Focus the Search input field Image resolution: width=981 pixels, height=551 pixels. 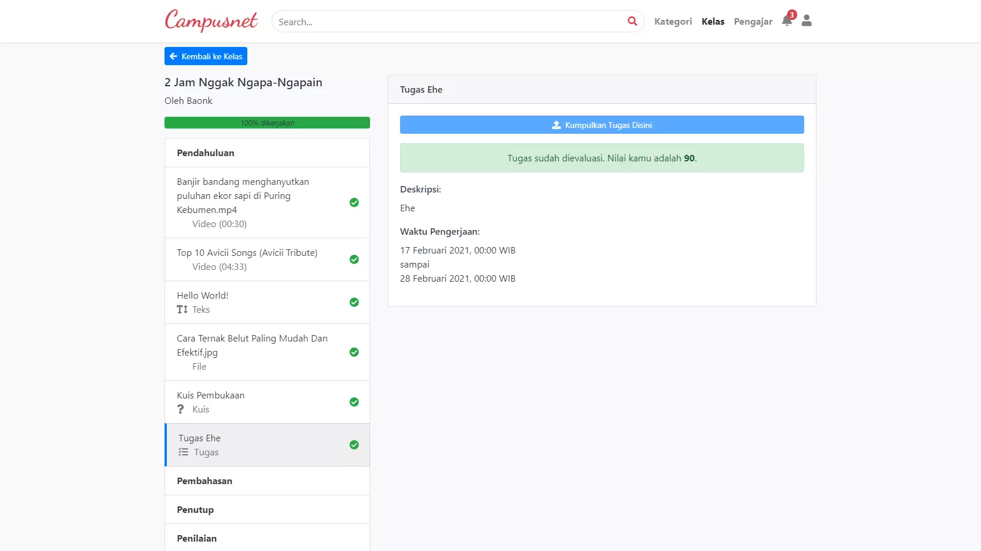[449, 21]
